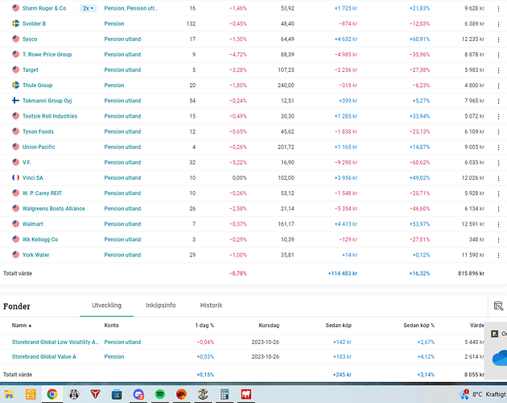Open the Walmart stock link
This screenshot has width=507, height=403.
point(34,223)
